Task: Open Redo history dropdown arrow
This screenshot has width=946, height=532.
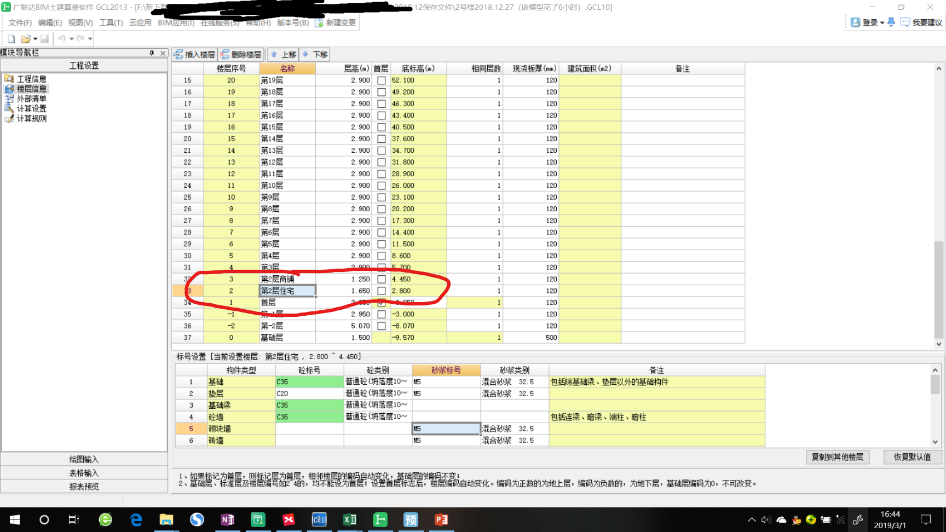Action: tap(90, 39)
